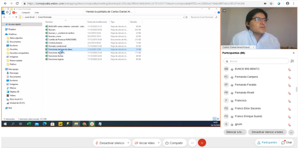Select the file Funciones de base de datos

[93, 49]
